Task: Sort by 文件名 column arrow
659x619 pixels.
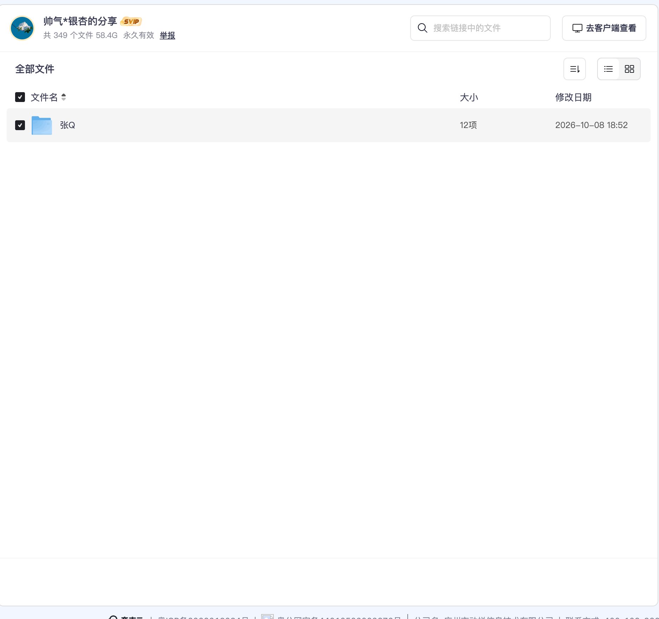Action: [64, 97]
